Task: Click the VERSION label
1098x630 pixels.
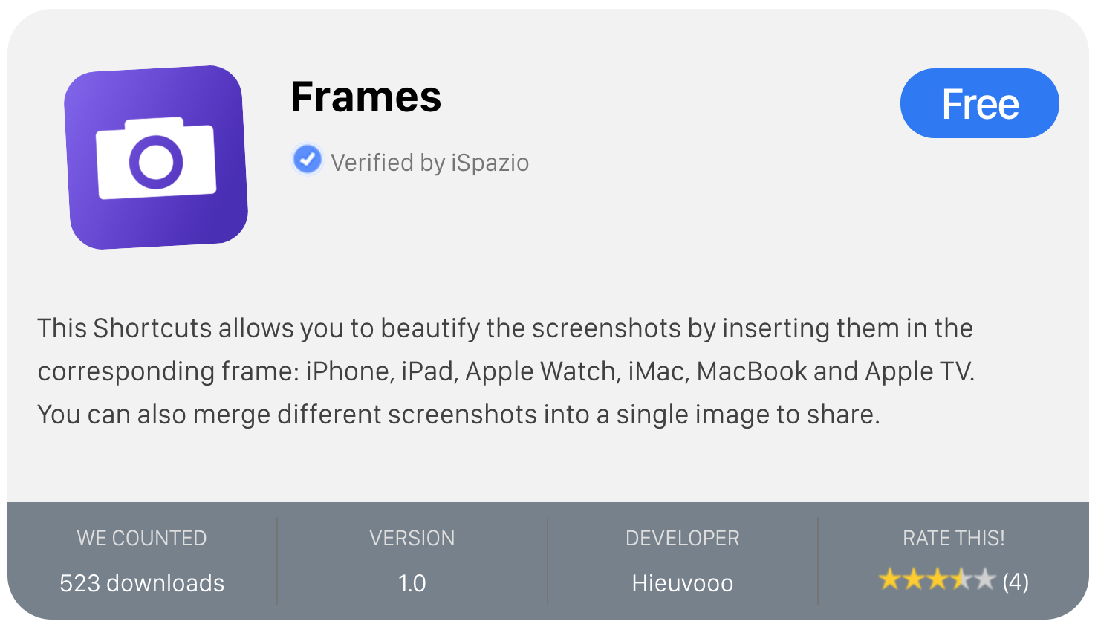Action: tap(412, 538)
